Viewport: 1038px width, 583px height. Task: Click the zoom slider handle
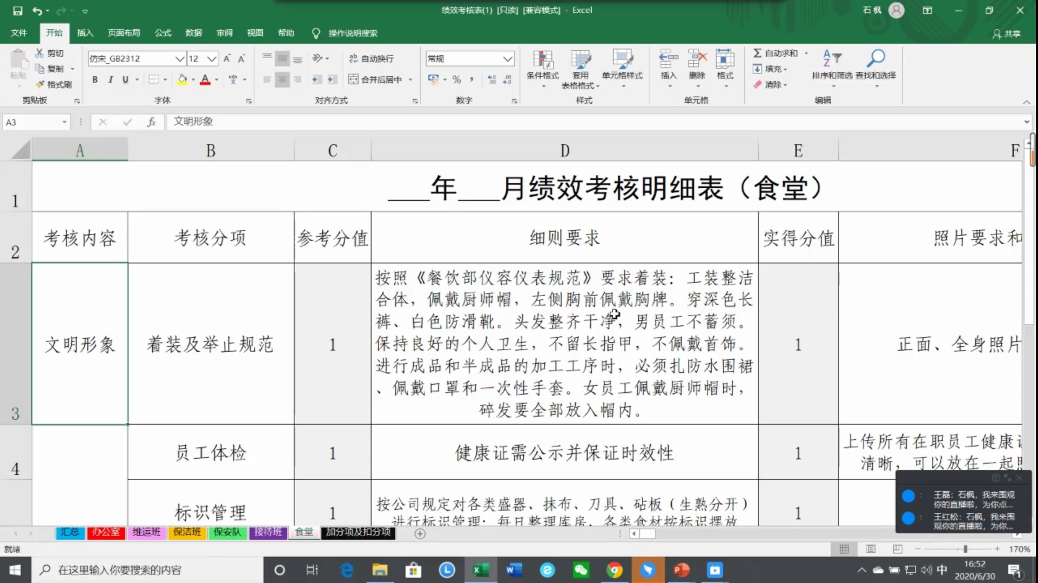(x=965, y=549)
